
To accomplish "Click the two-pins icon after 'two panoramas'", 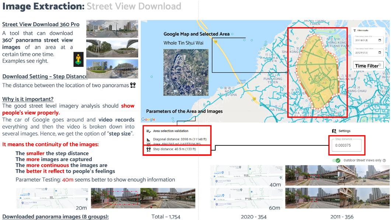I will (x=133, y=85).
